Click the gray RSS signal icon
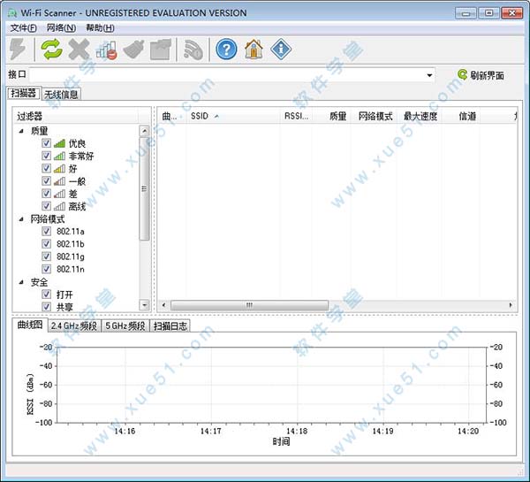The height and width of the screenshot is (482, 530). point(193,50)
